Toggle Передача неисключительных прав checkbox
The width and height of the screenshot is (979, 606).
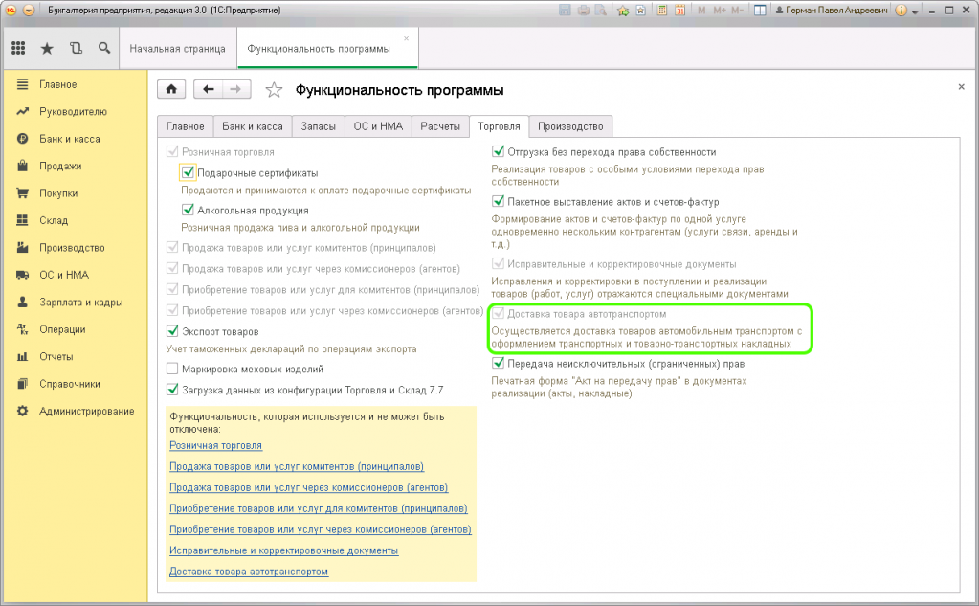pos(498,363)
